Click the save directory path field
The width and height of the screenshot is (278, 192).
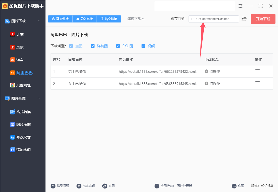[x=214, y=19]
